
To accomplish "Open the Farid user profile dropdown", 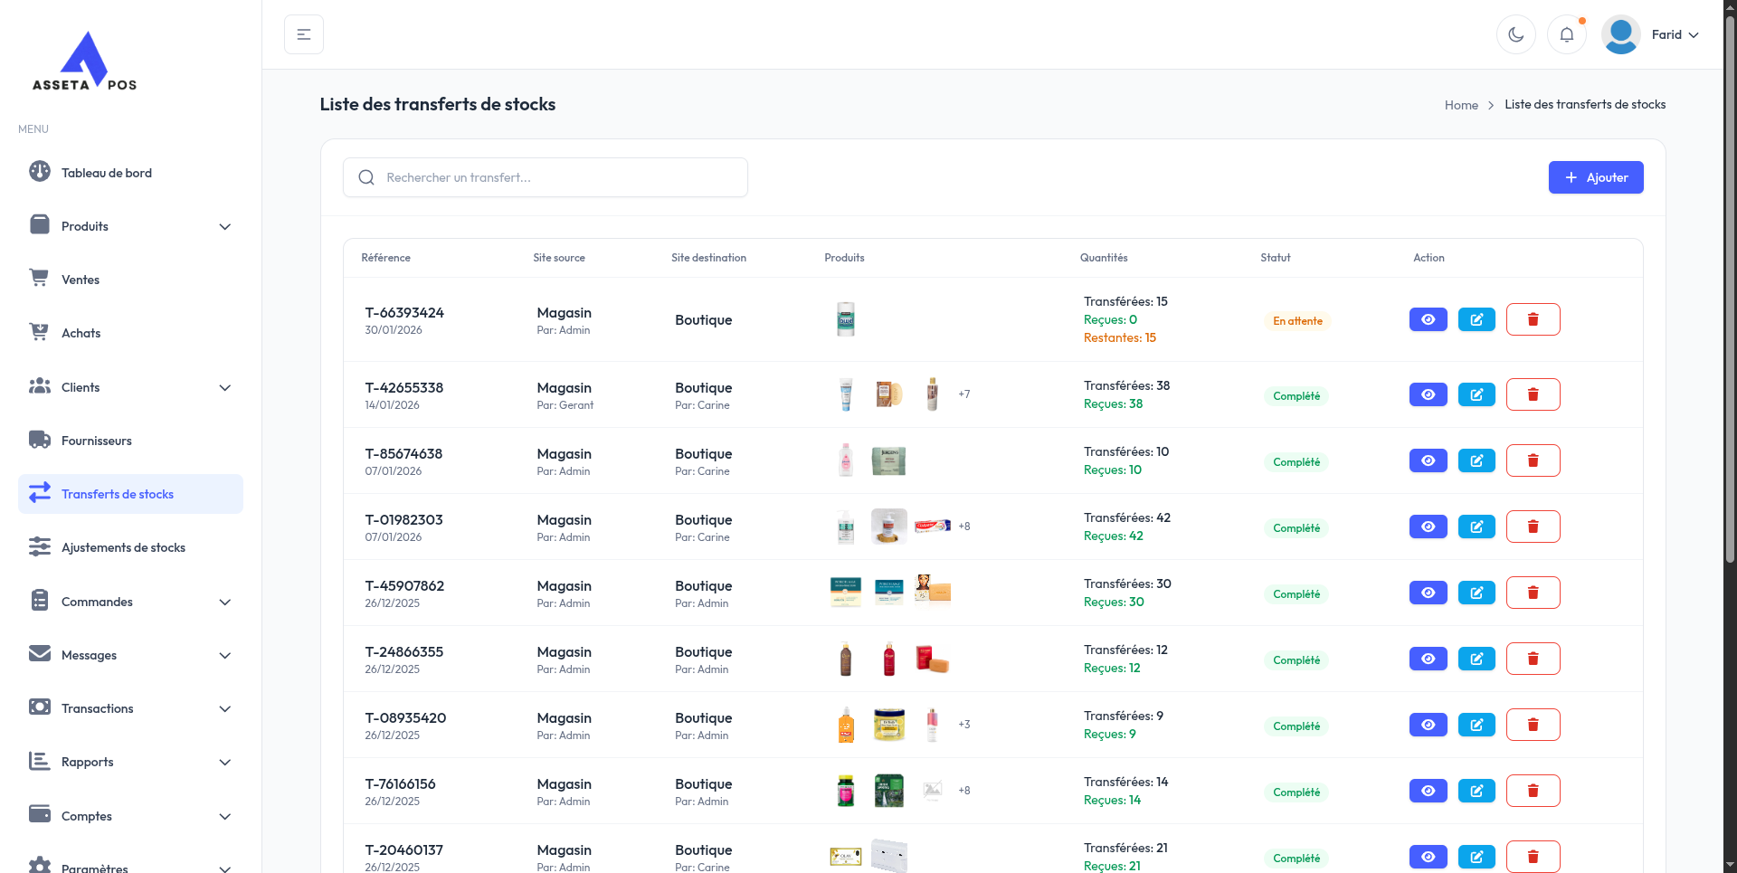I will tap(1652, 35).
